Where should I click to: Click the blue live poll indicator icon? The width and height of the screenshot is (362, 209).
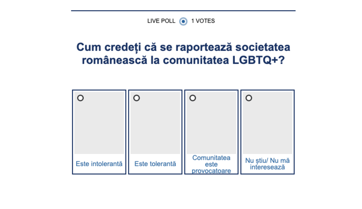pos(183,21)
